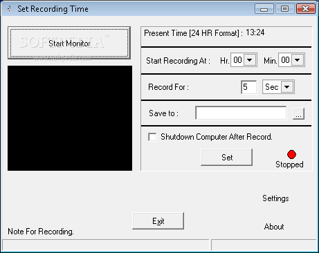Maximize the Set Recording Time window
The width and height of the screenshot is (319, 253).
[x=285, y=9]
